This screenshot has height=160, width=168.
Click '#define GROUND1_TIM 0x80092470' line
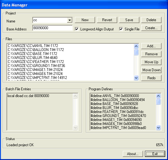pos(118,116)
